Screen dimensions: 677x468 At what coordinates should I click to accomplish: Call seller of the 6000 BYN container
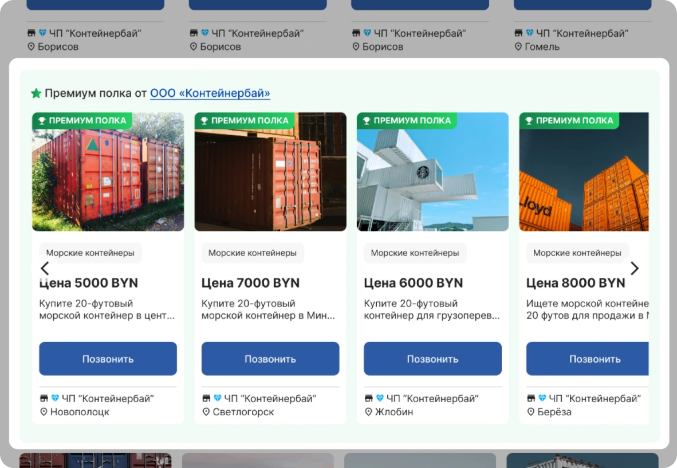432,359
